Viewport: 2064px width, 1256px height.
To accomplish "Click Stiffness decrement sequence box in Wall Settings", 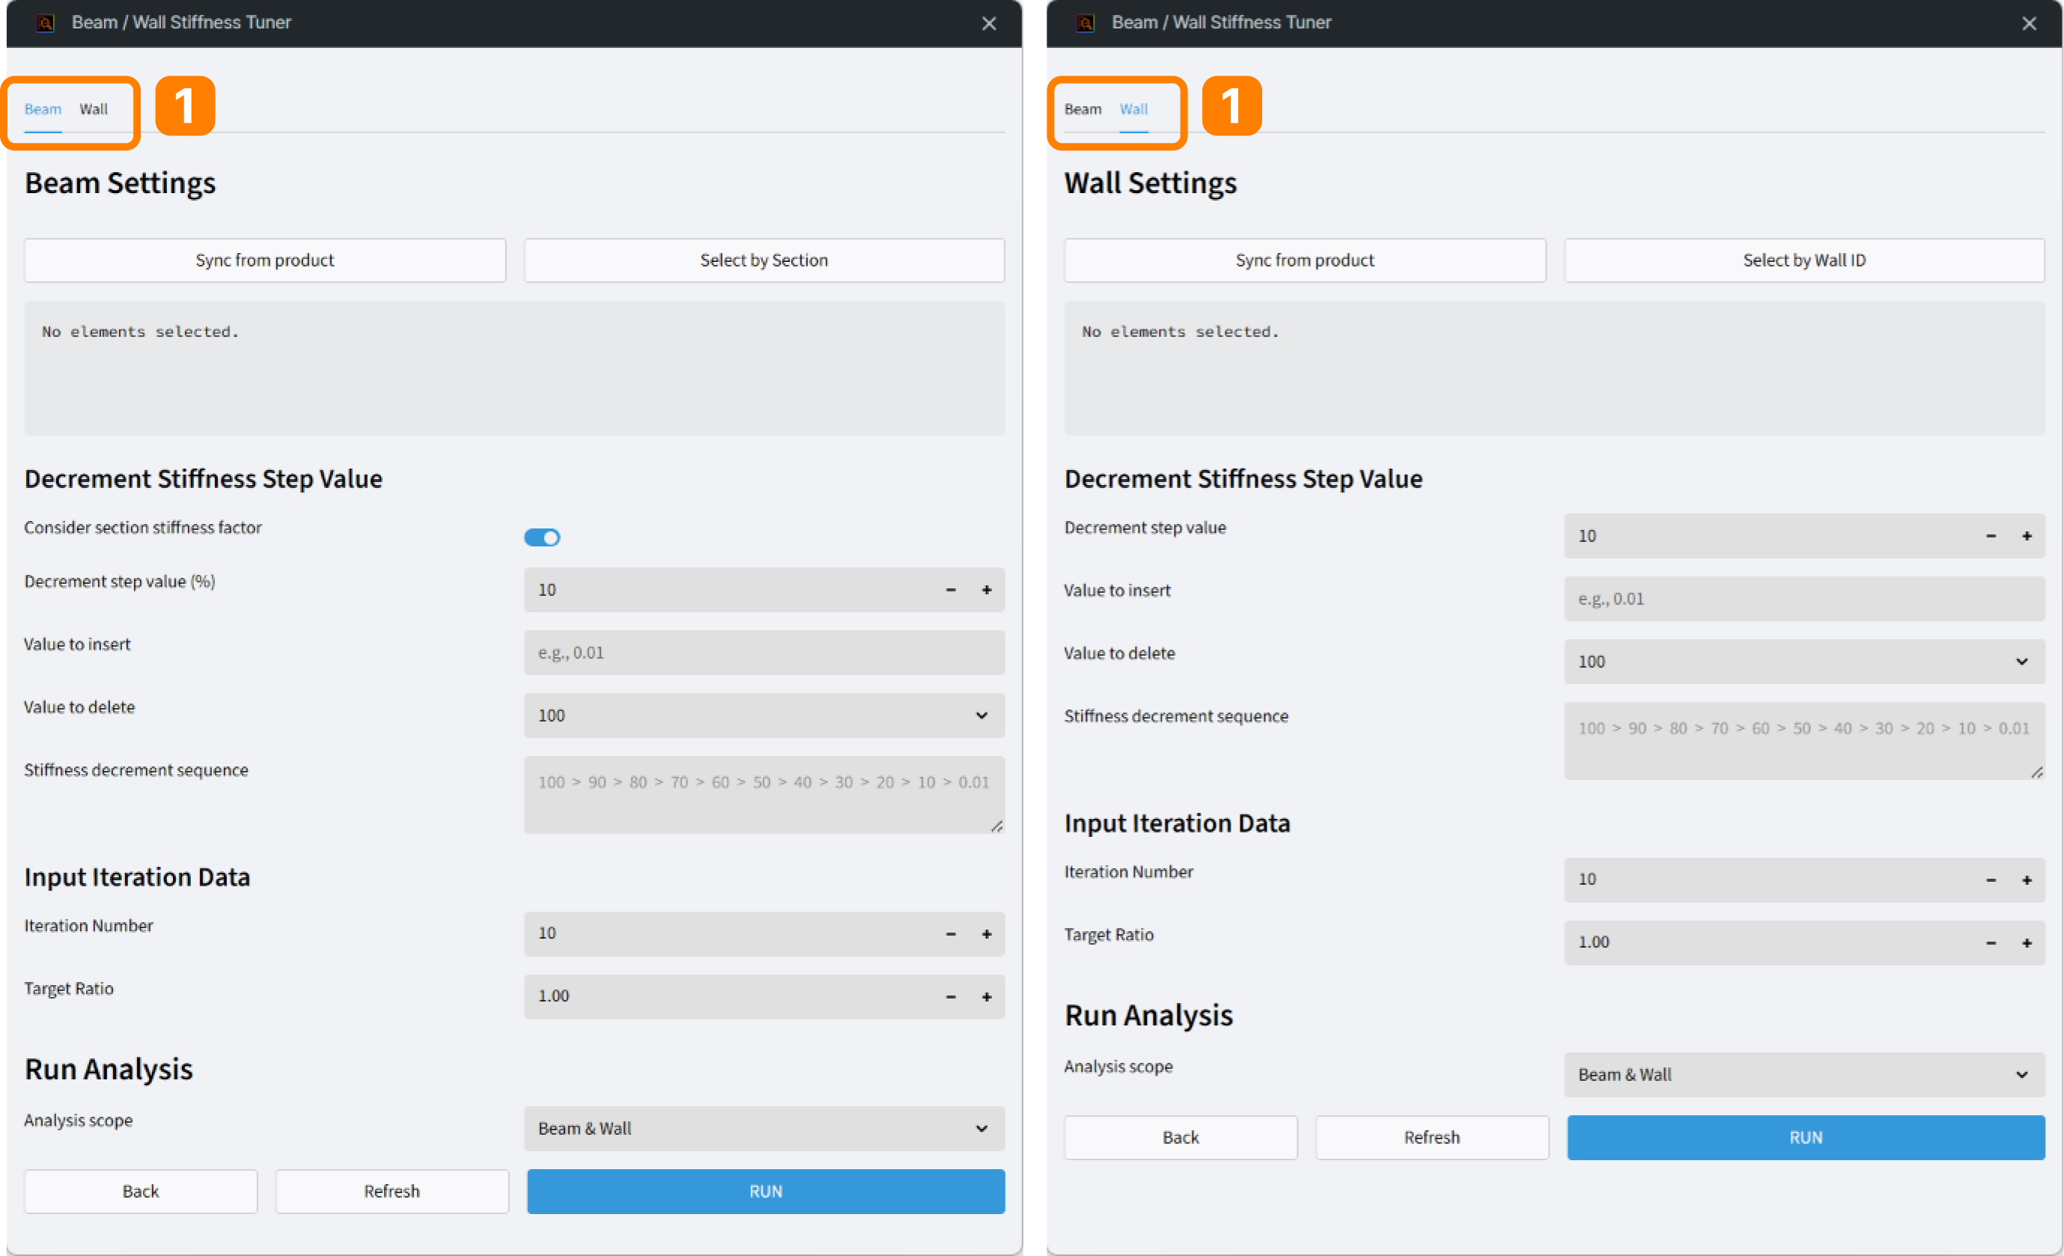I will tap(1804, 741).
